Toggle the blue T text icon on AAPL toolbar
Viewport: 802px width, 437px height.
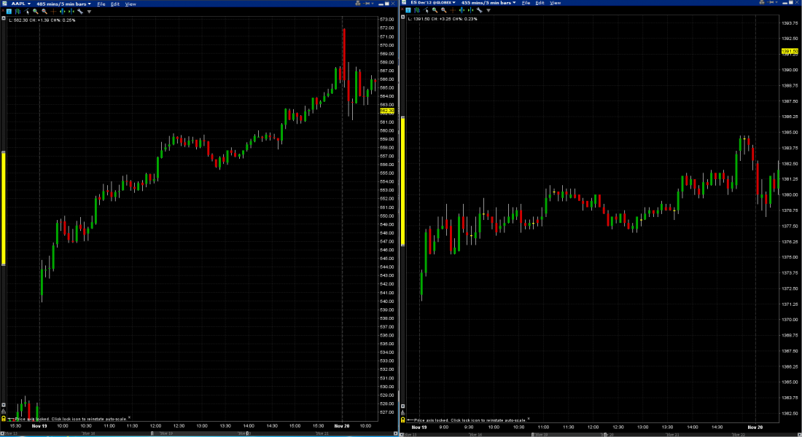tap(9, 12)
